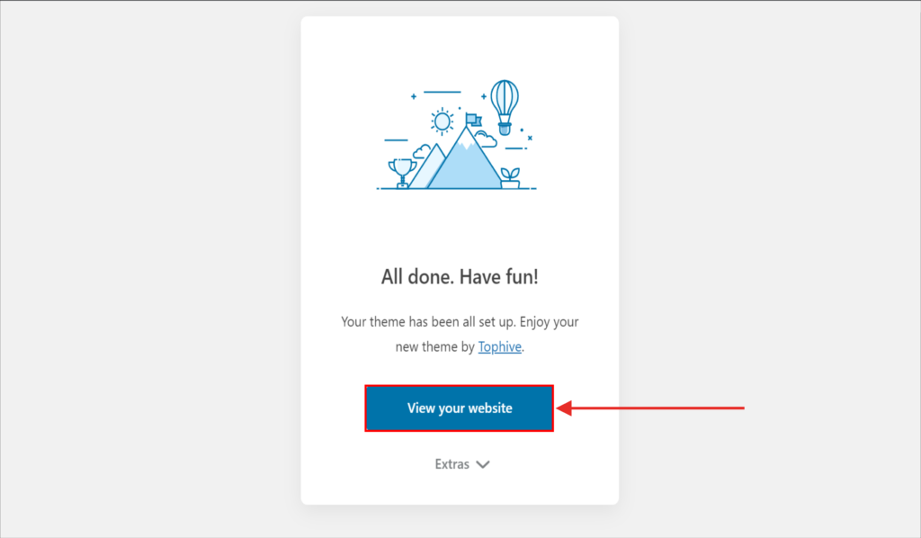The height and width of the screenshot is (538, 921).
Task: Click the potted plant icon
Action: tap(510, 176)
